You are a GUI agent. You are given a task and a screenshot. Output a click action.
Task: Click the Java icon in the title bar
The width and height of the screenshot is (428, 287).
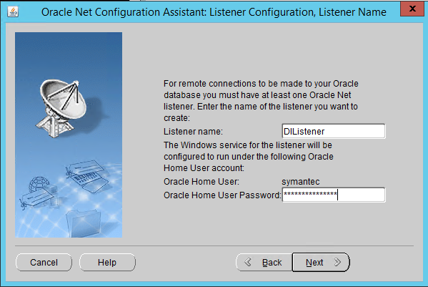[13, 11]
